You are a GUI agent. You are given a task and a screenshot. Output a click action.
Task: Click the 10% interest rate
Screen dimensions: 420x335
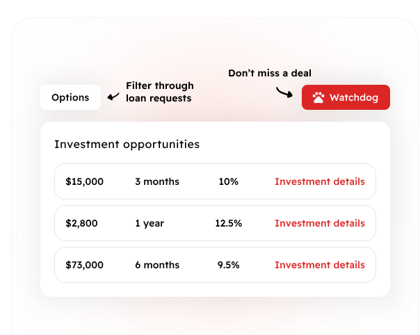pos(228,181)
